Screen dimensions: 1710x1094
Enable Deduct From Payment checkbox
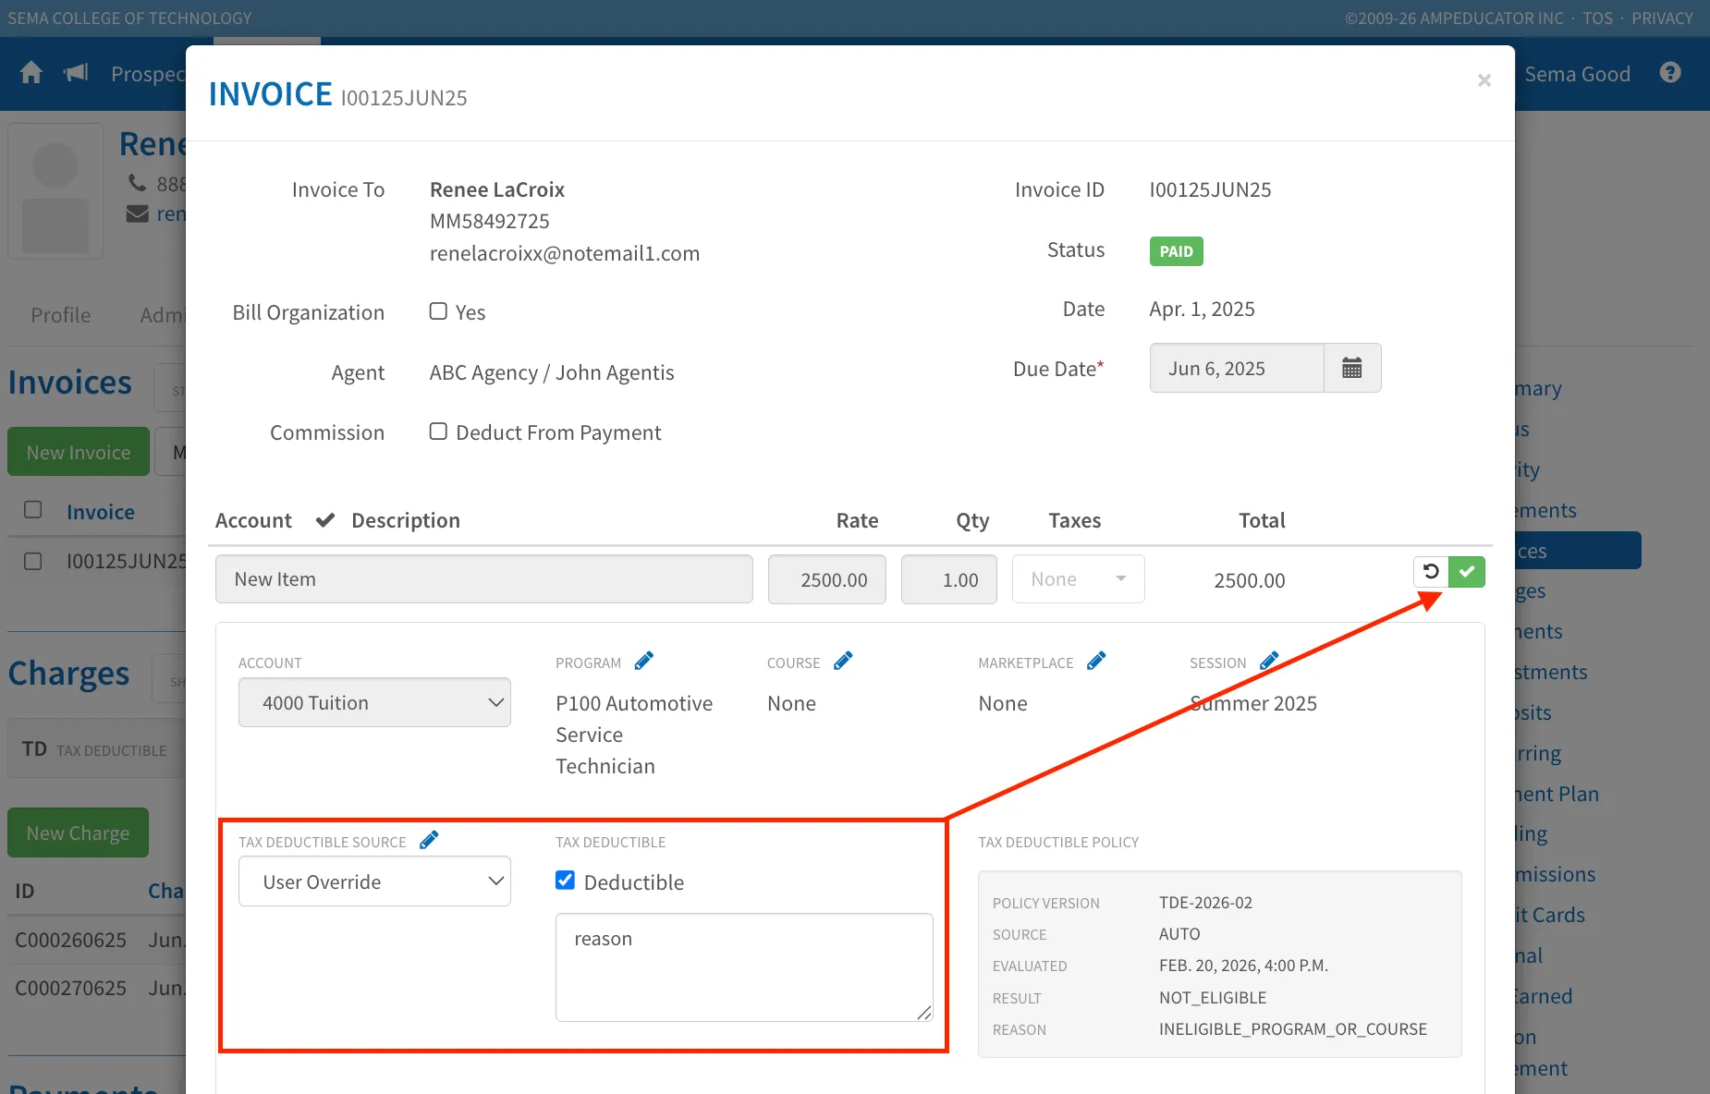pos(438,432)
